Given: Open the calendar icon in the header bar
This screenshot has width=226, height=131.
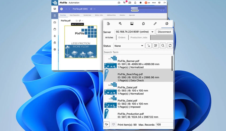Looking at the screenshot, I should 130,3.
